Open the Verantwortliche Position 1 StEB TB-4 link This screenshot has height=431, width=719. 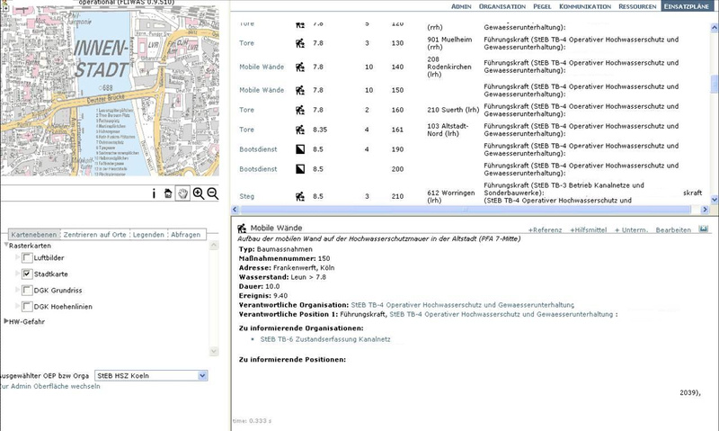click(502, 314)
